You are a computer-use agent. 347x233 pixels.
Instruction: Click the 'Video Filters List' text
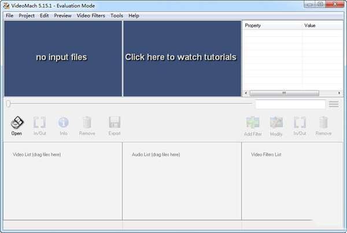click(x=266, y=154)
